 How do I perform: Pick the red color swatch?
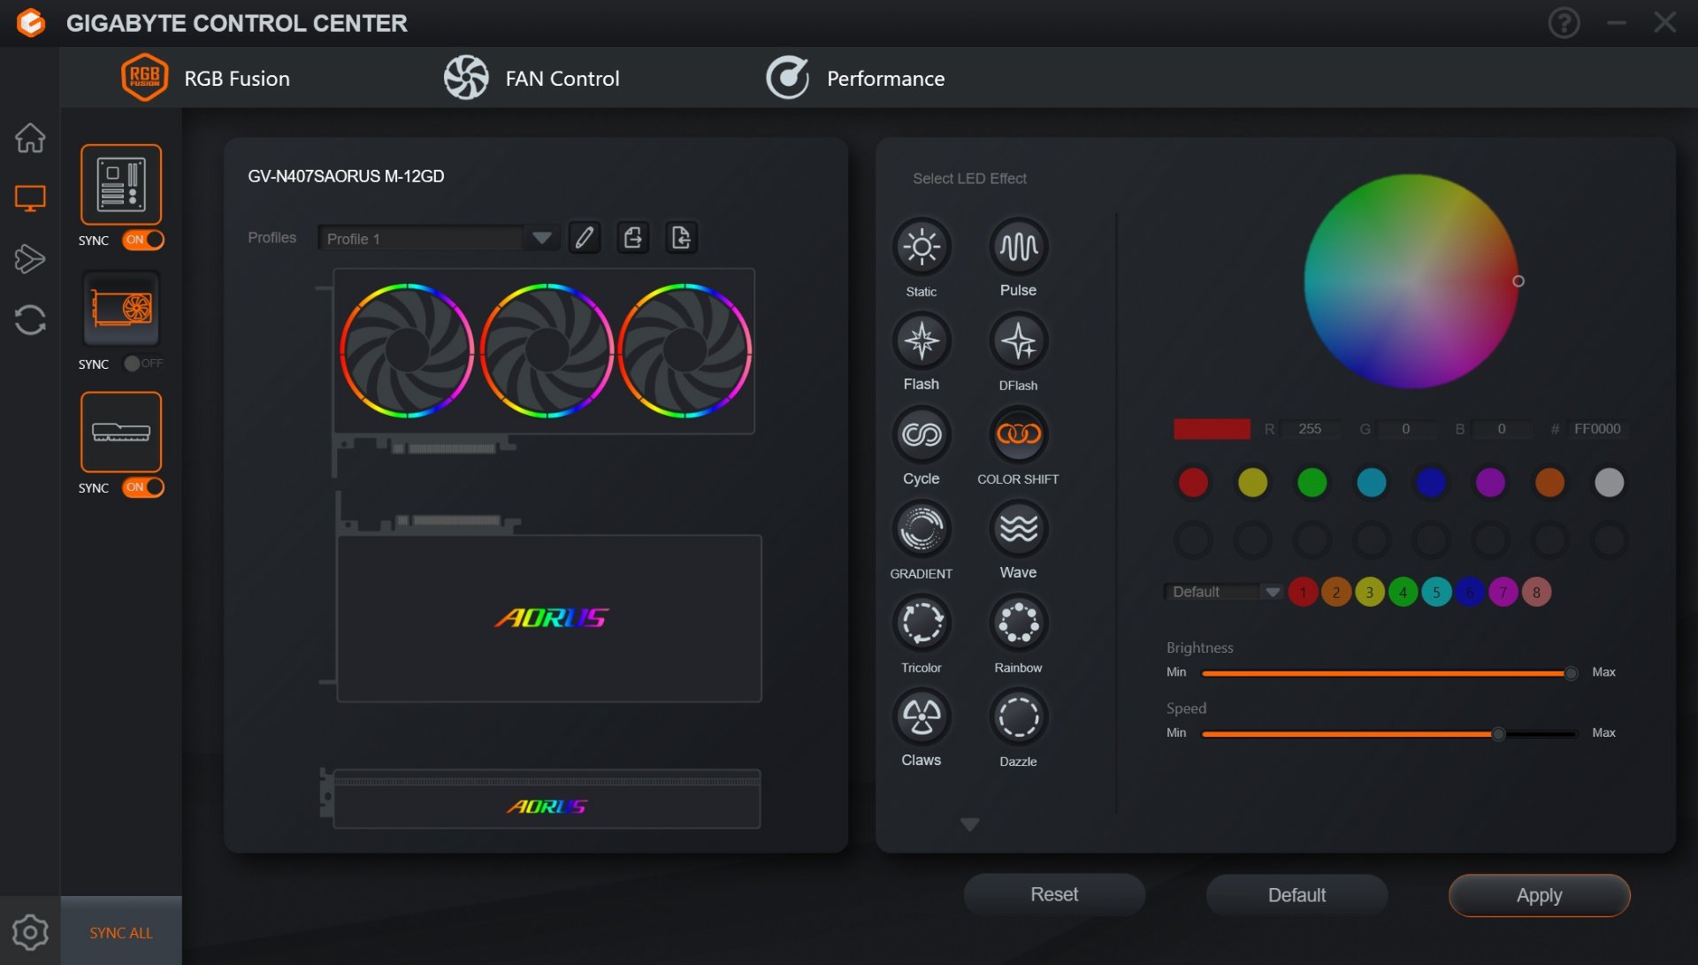1193,483
